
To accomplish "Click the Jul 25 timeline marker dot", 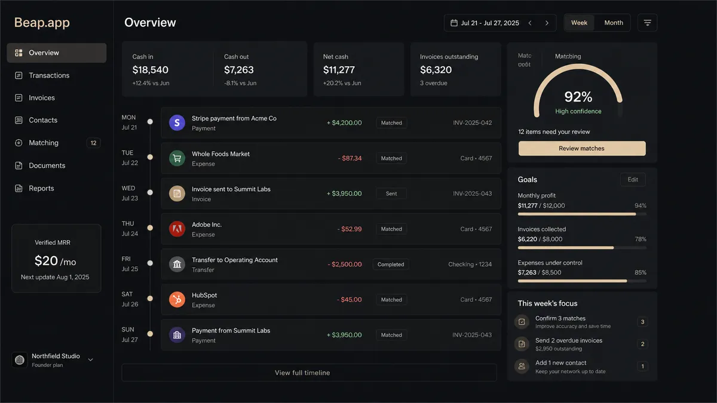I will 150,263.
